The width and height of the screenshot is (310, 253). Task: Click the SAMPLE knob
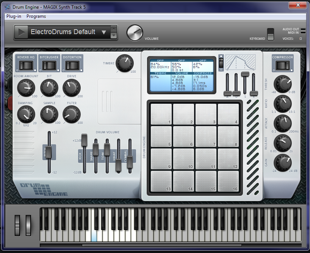coord(49,114)
